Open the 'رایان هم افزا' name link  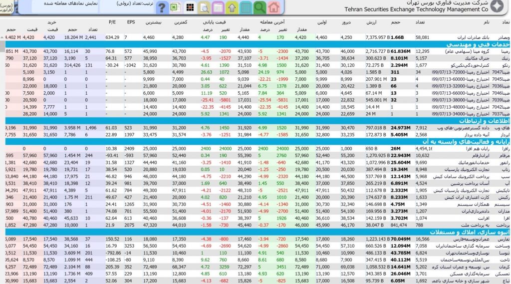(478, 149)
